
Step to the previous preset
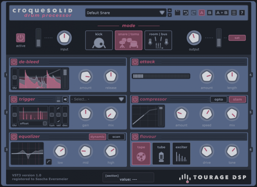click(170, 11)
